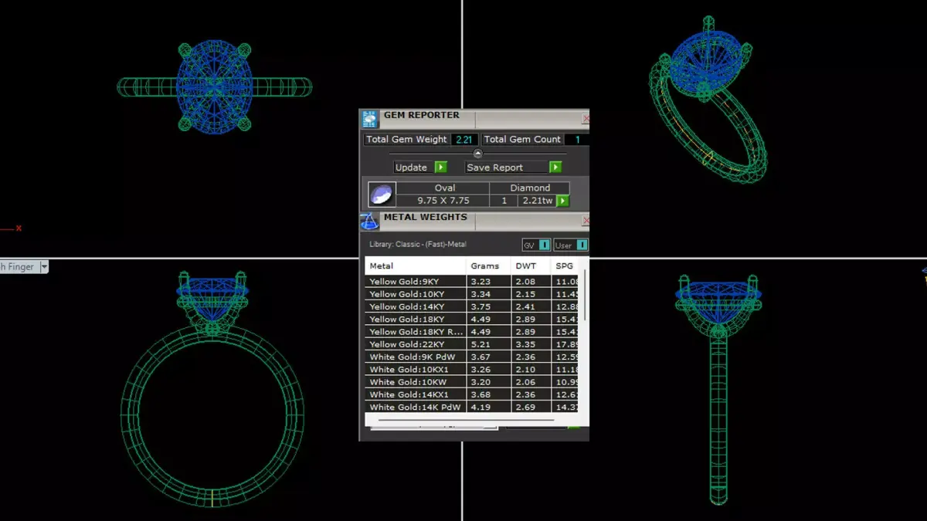Viewport: 927px width, 521px height.
Task: Select the Yellow Gold:9KY row
Action: (x=471, y=282)
